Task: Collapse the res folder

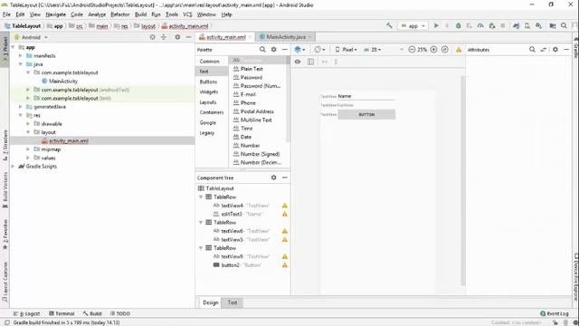Action: click(x=21, y=115)
